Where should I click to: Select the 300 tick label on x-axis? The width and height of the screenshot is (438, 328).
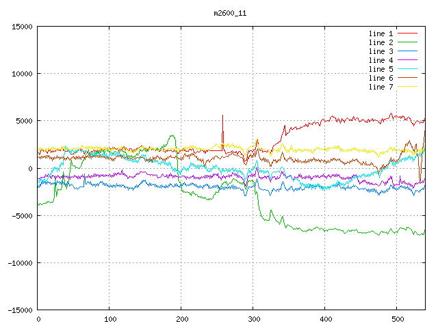pyautogui.click(x=253, y=319)
